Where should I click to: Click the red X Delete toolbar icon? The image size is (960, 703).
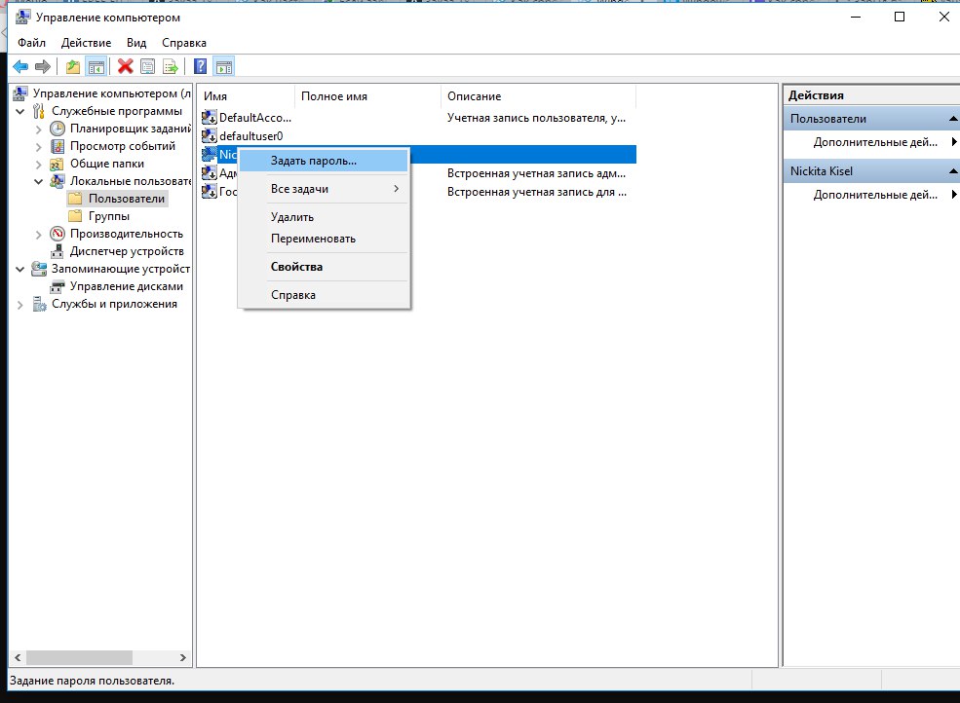coord(125,66)
